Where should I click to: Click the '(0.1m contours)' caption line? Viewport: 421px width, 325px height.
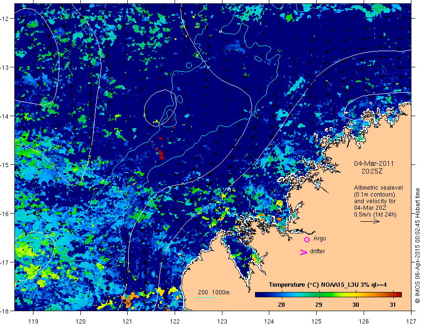pos(375,195)
